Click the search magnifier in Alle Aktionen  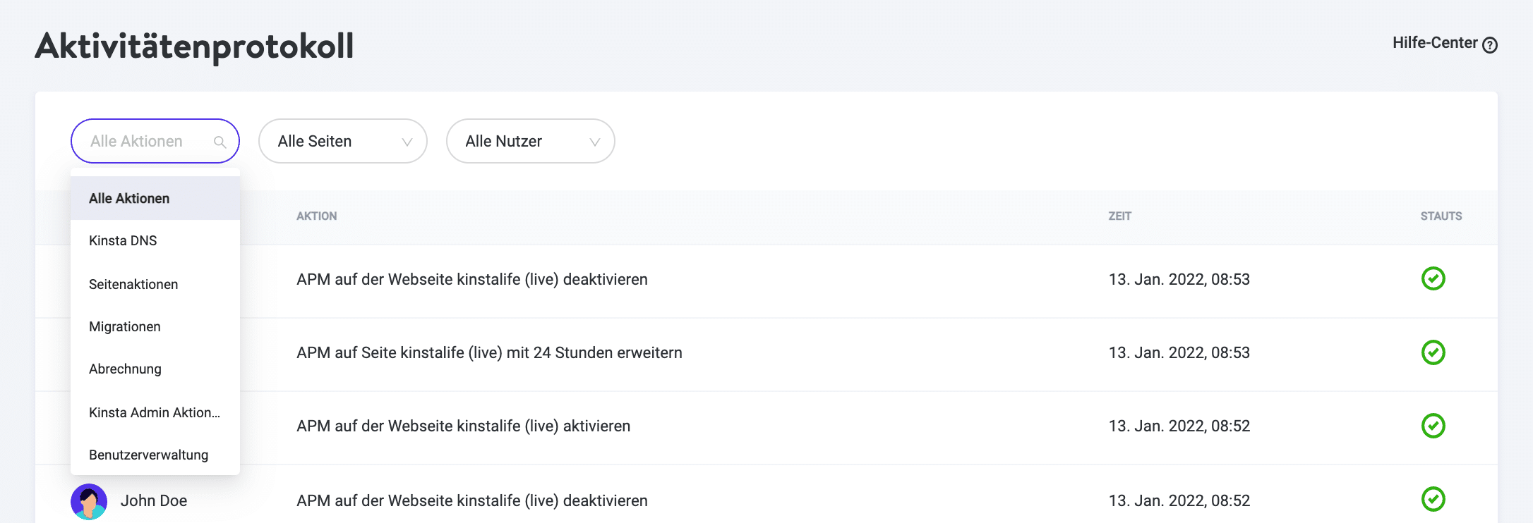click(220, 142)
